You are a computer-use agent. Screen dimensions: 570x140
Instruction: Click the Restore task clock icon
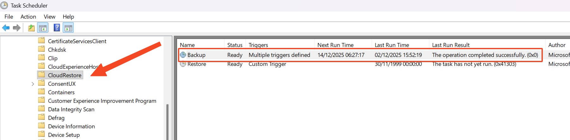(183, 64)
